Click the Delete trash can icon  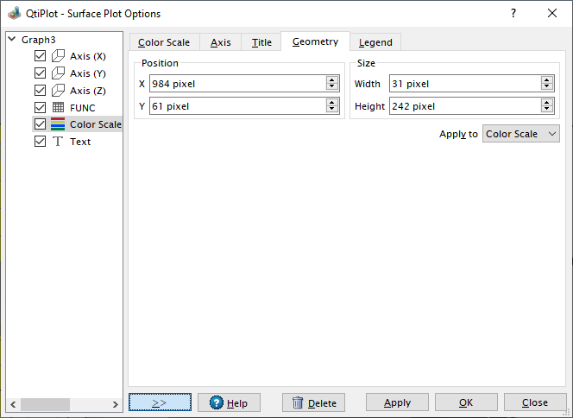point(298,403)
